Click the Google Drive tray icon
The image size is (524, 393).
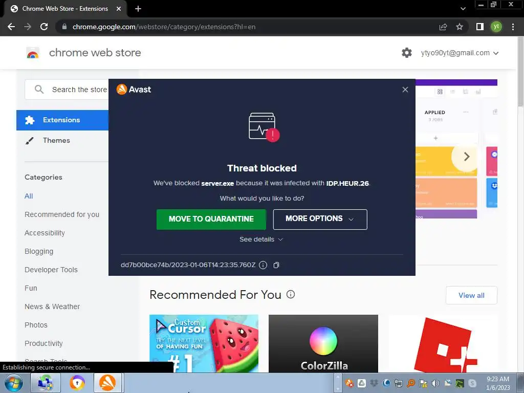click(362, 383)
